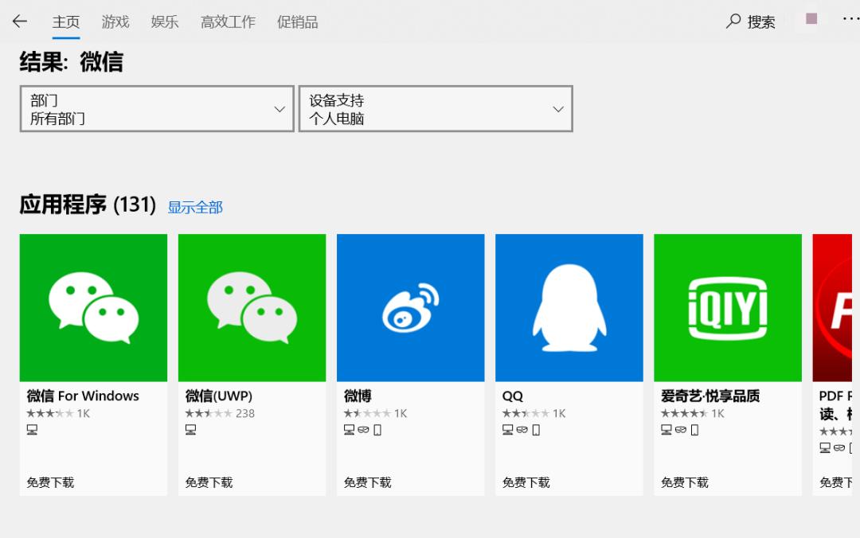Viewport: 860px width, 538px height.
Task: Open the 促销品 menu item
Action: 296,21
